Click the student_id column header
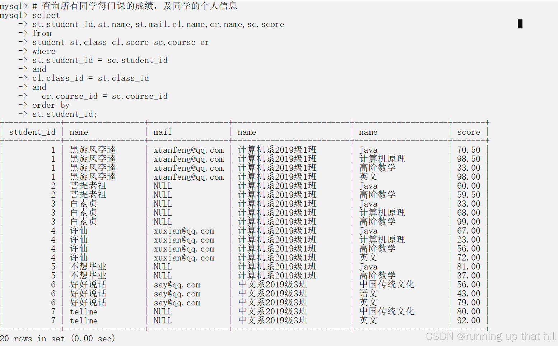 pyautogui.click(x=32, y=132)
